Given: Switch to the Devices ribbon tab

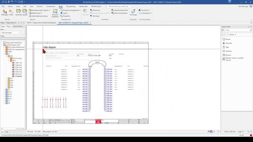Looking at the screenshot, I should (40, 6).
